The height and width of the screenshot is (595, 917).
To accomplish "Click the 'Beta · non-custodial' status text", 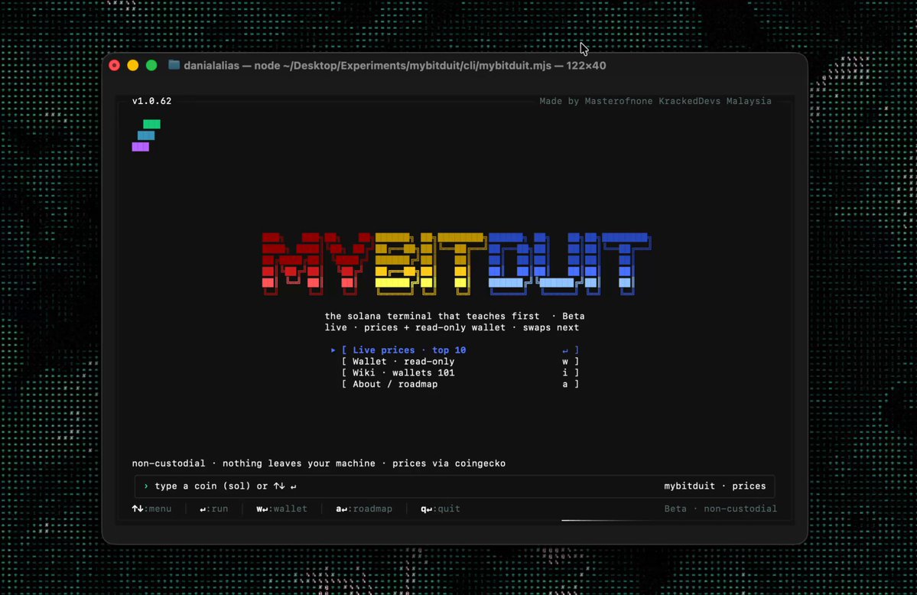I will tap(720, 509).
